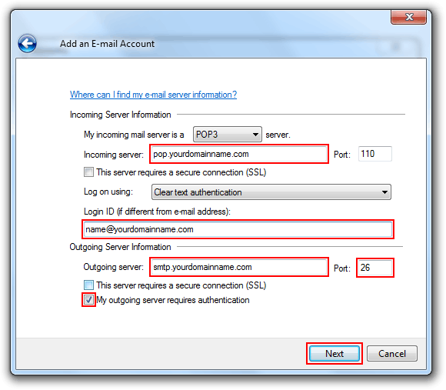This screenshot has height=390, width=446.
Task: Enable SSL for the outgoing server
Action: click(x=88, y=285)
